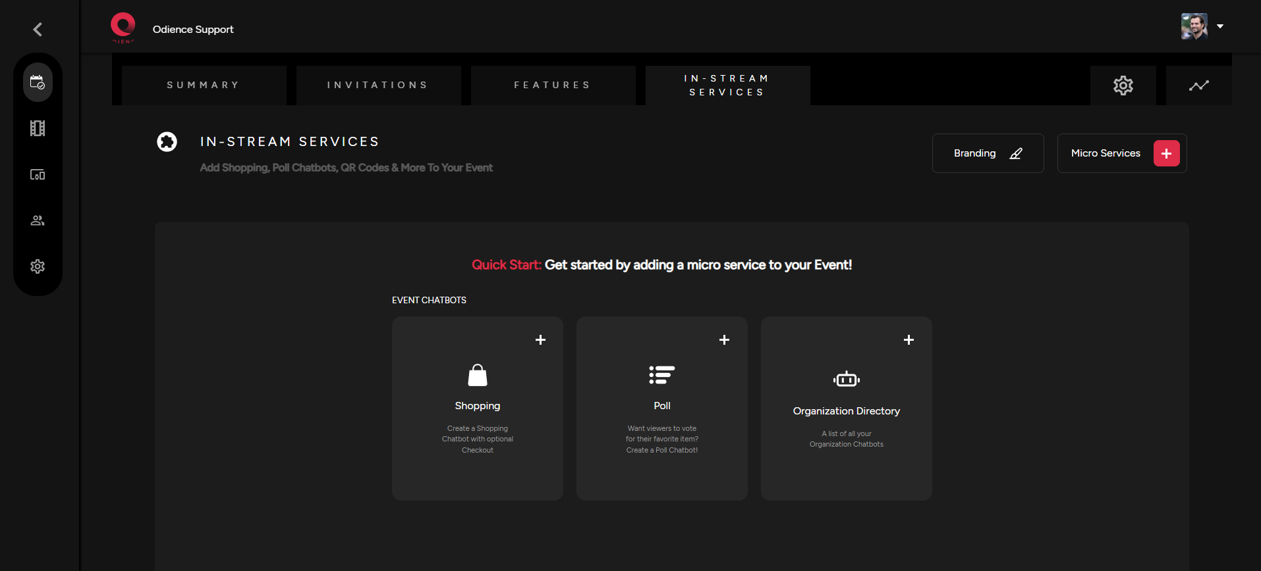This screenshot has height=571, width=1261.
Task: Click the user avatar picture
Action: point(1194,26)
